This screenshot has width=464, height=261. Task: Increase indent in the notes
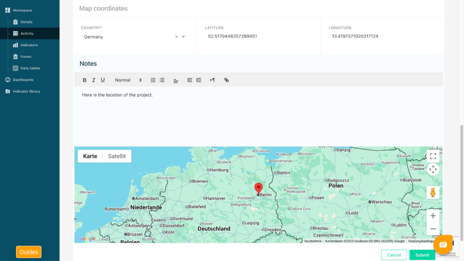click(x=199, y=80)
